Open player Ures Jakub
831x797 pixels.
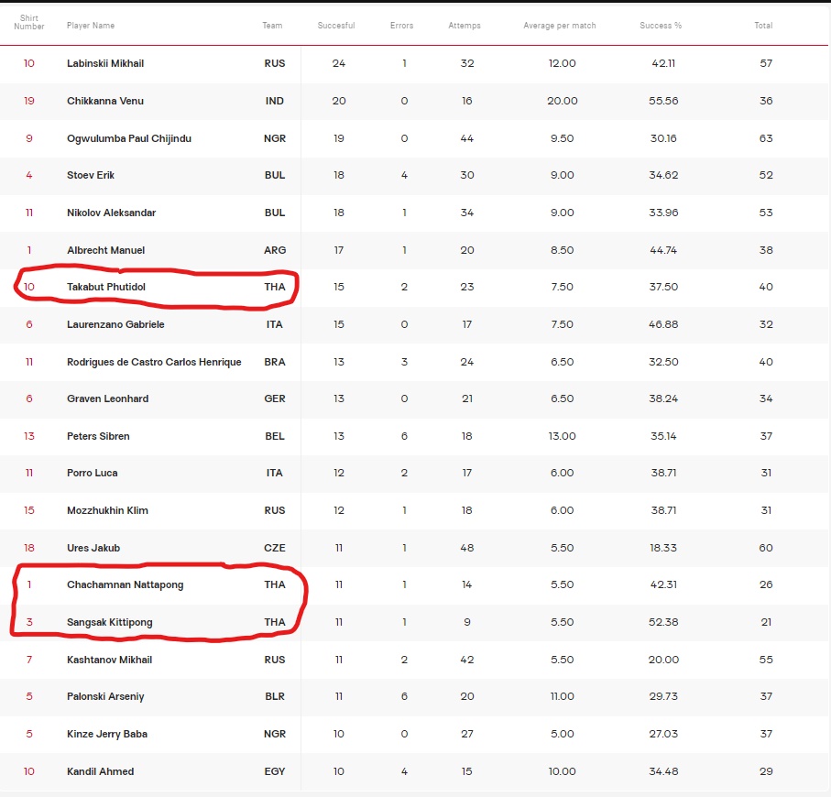click(93, 548)
